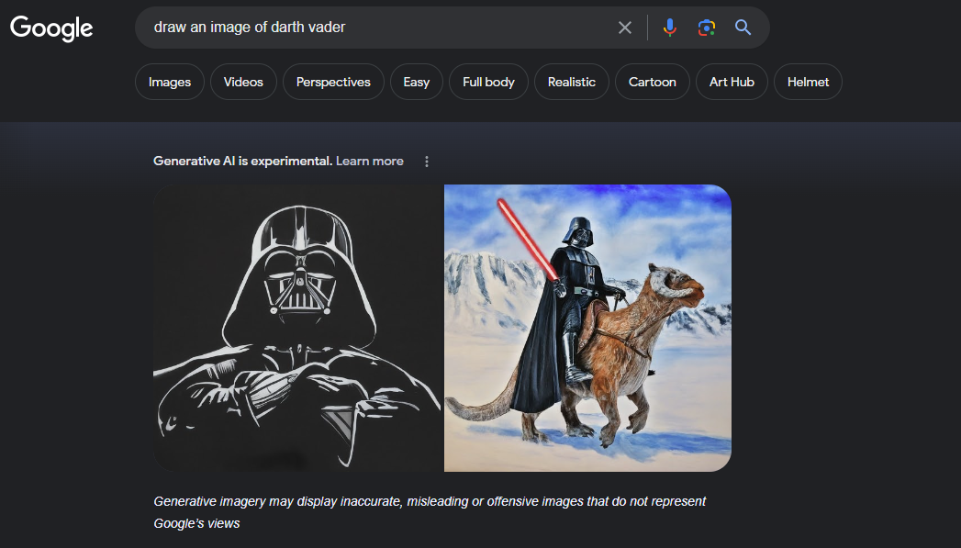Open Google Lens camera search
Image resolution: width=961 pixels, height=548 pixels.
(706, 28)
